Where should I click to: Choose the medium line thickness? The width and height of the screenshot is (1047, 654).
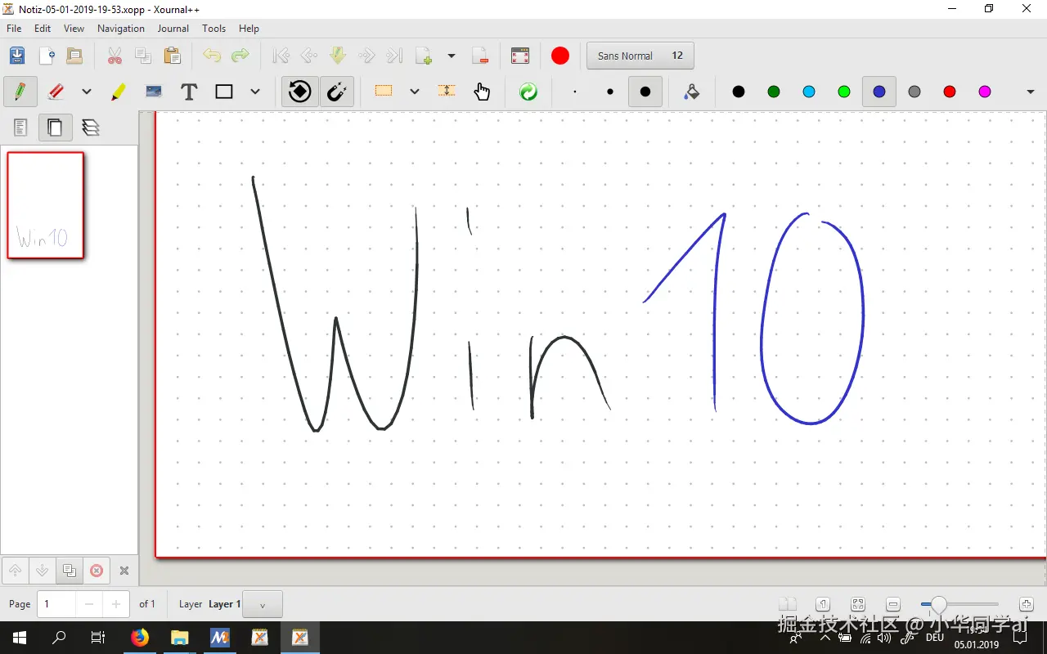click(x=610, y=92)
